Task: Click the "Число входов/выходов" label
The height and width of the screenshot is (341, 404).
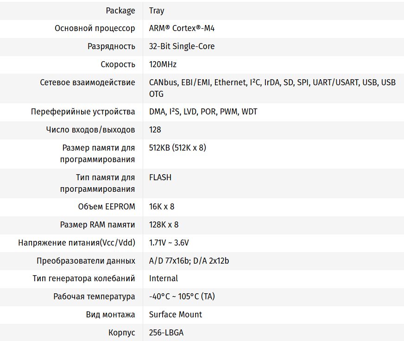Action: coord(91,130)
